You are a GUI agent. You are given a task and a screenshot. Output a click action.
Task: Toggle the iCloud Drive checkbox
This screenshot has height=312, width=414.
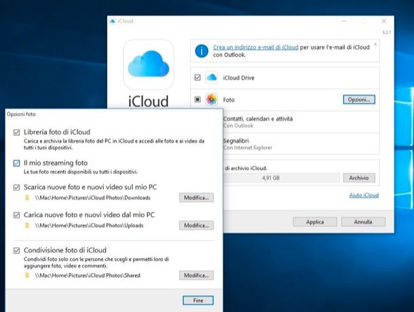pyautogui.click(x=197, y=78)
